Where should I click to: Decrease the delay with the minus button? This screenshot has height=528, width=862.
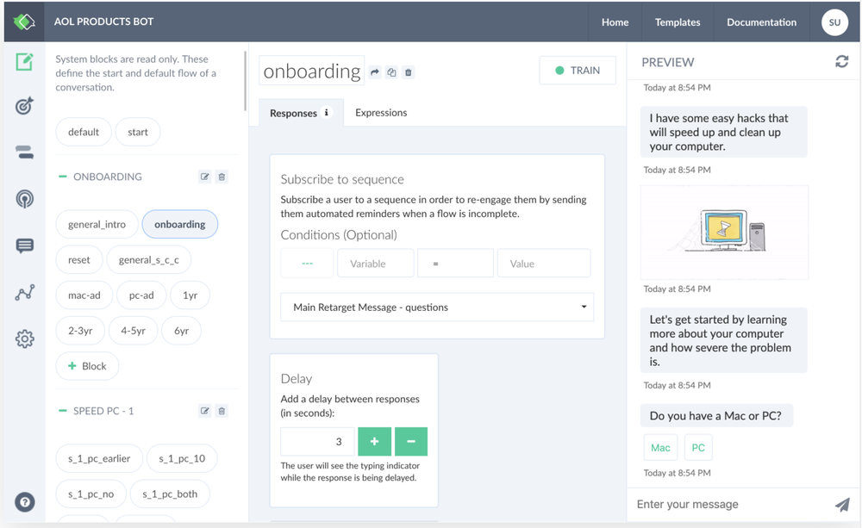410,441
